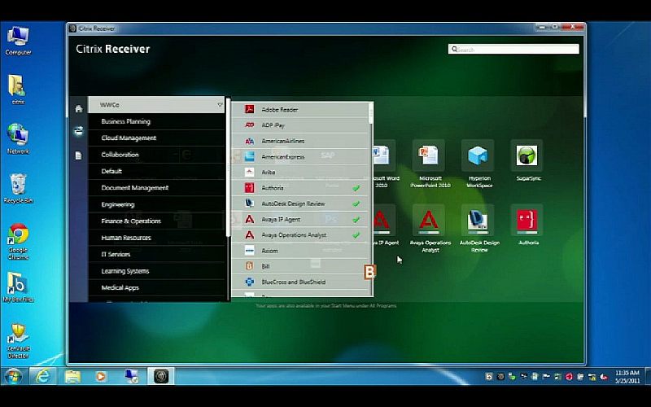Screen dimensions: 651x407
Task: Click the BlueCross and BlueShield icon
Action: 249,282
